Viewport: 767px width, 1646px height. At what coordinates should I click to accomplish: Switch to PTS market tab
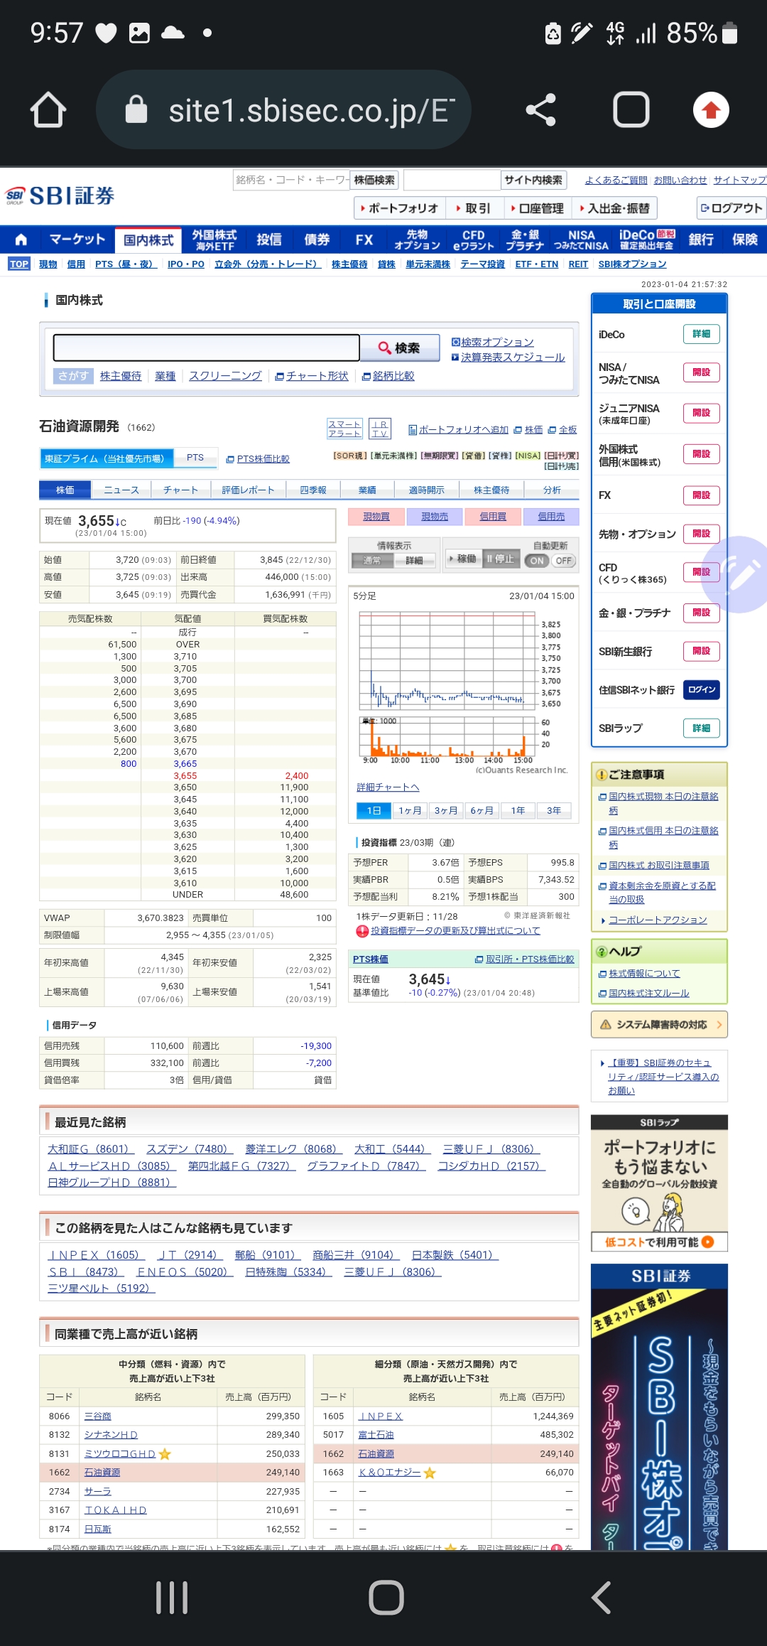(195, 458)
